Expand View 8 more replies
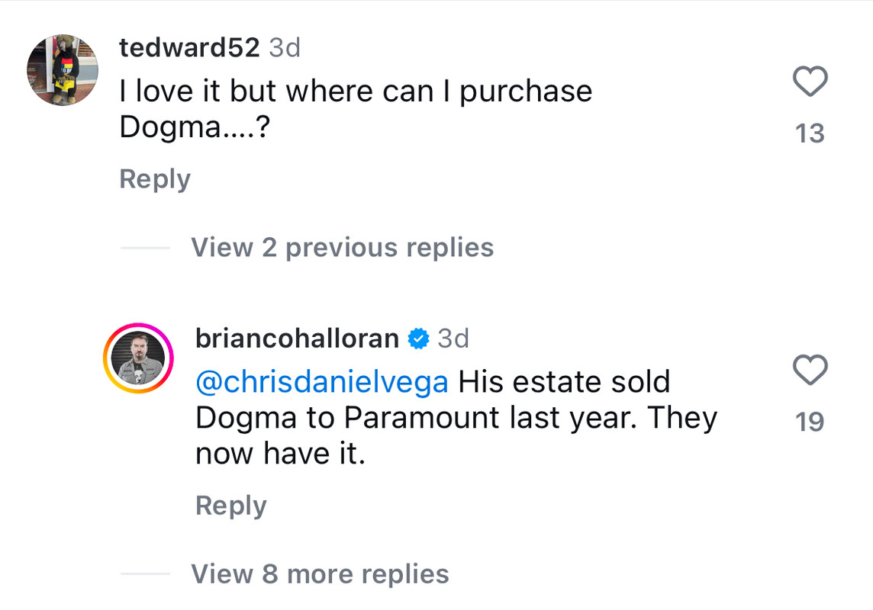The width and height of the screenshot is (873, 610). pos(321,574)
